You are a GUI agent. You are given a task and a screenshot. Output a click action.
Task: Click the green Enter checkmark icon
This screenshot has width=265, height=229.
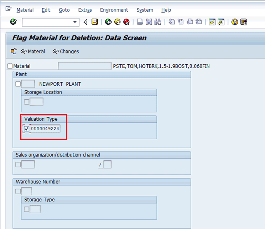(x=13, y=22)
